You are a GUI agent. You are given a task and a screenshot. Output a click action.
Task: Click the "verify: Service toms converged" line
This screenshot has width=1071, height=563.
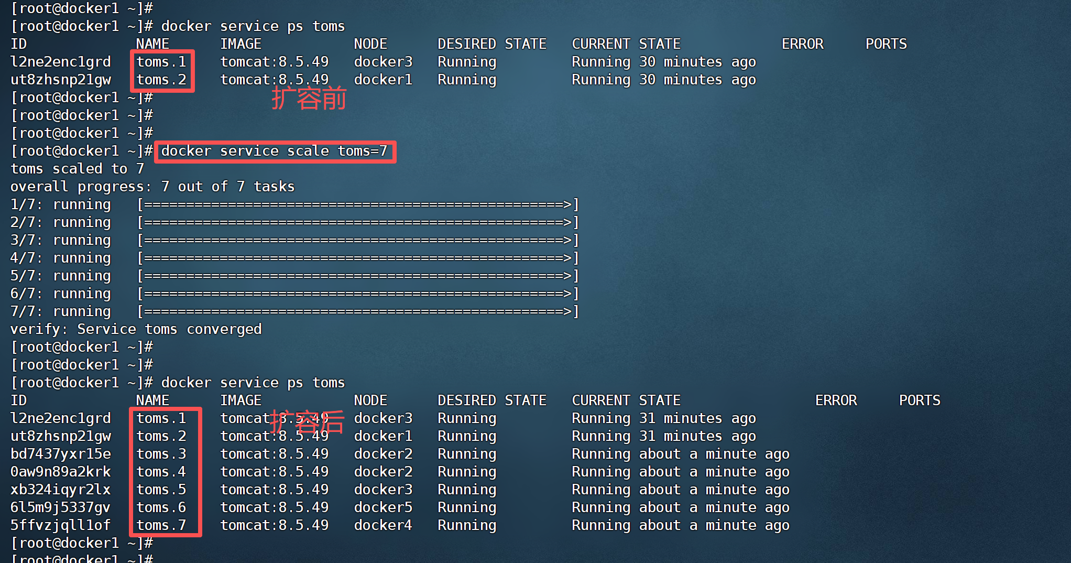136,329
